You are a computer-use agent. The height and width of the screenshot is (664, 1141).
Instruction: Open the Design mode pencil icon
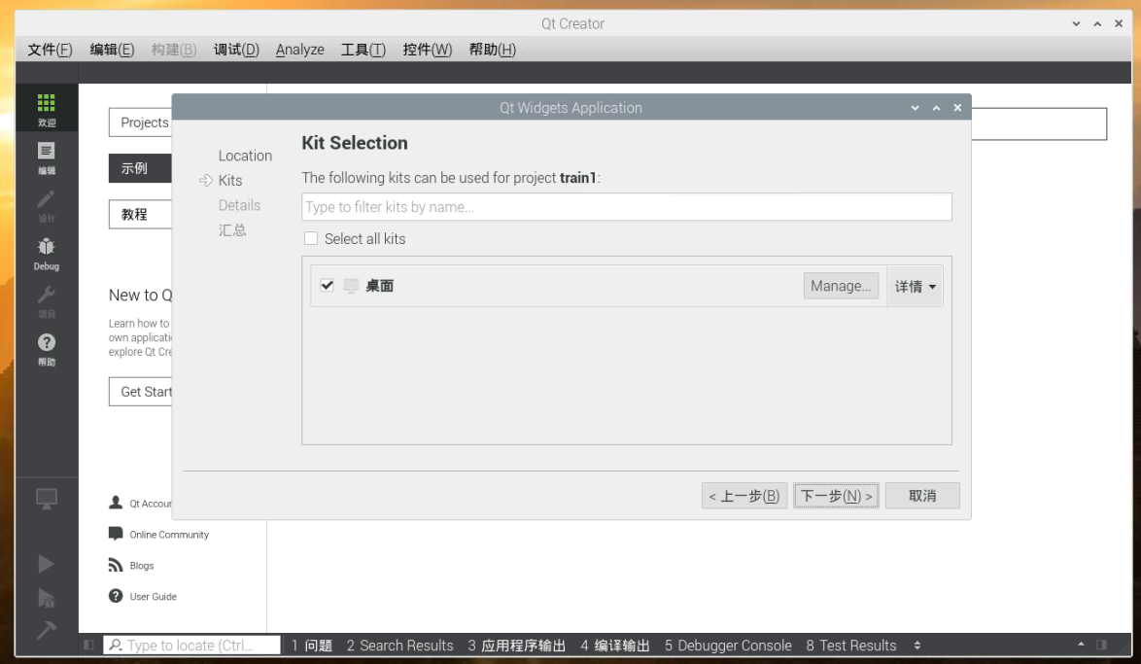click(x=46, y=205)
